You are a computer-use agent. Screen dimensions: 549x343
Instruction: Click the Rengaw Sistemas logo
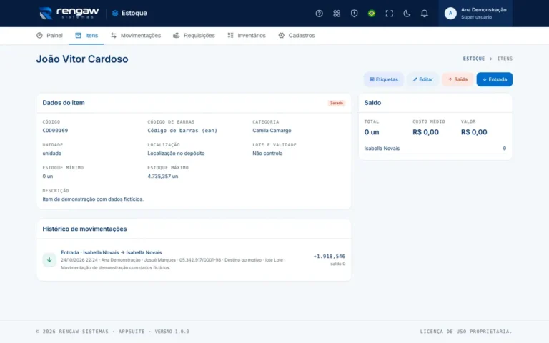point(69,13)
